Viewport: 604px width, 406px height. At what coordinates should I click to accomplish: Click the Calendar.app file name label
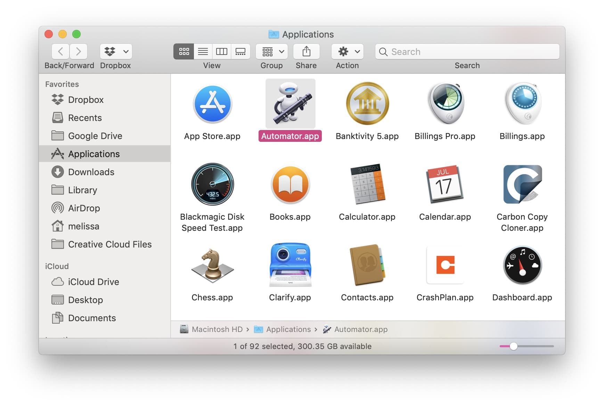click(x=445, y=217)
